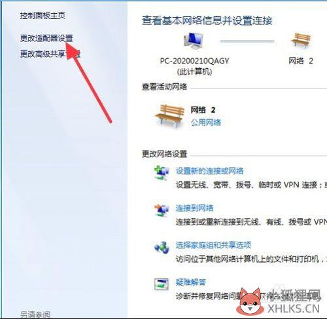Click the 网络 2 label in network map
The height and width of the screenshot is (319, 327).
coord(301,61)
